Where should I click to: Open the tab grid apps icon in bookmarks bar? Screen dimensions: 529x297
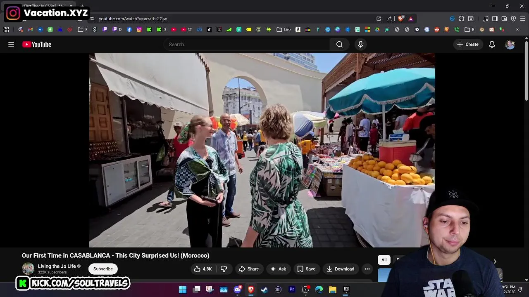(x=6, y=30)
